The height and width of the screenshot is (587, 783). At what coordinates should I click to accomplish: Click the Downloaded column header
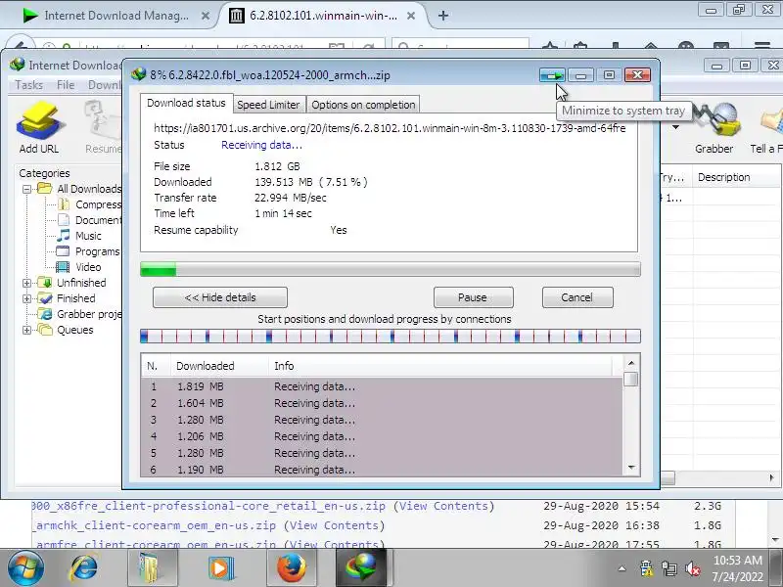[x=219, y=366]
